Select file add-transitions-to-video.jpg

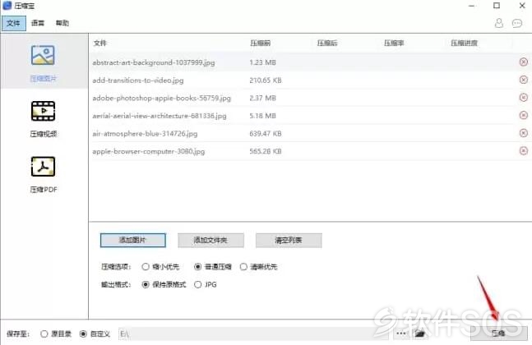138,80
